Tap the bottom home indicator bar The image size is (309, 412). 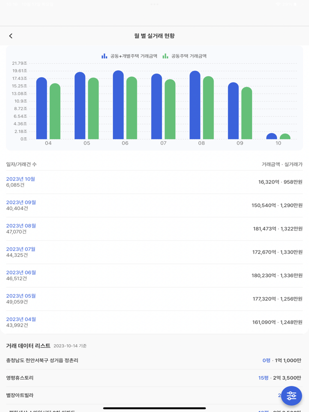[x=154, y=408]
